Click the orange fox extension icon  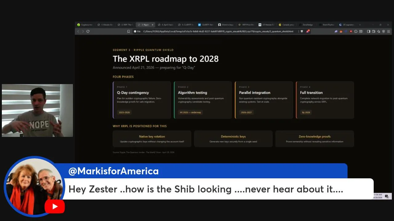pos(341,31)
